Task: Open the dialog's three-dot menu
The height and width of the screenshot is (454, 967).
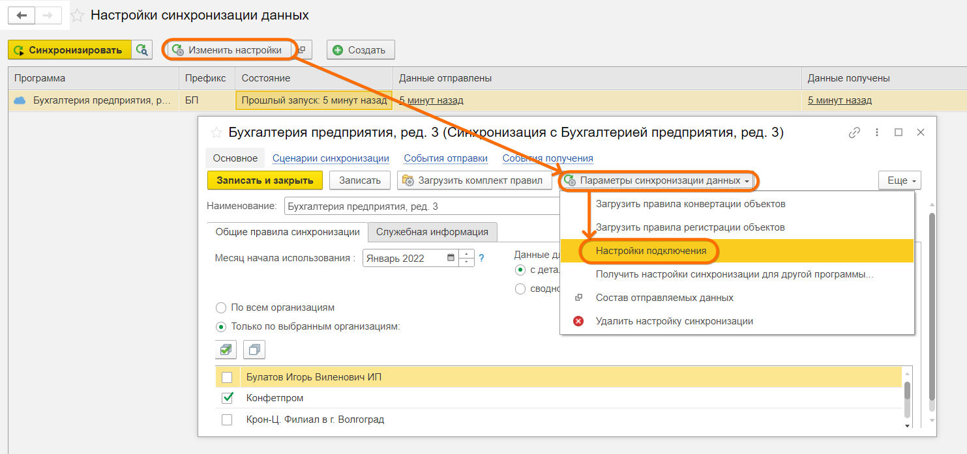Action: click(x=877, y=132)
